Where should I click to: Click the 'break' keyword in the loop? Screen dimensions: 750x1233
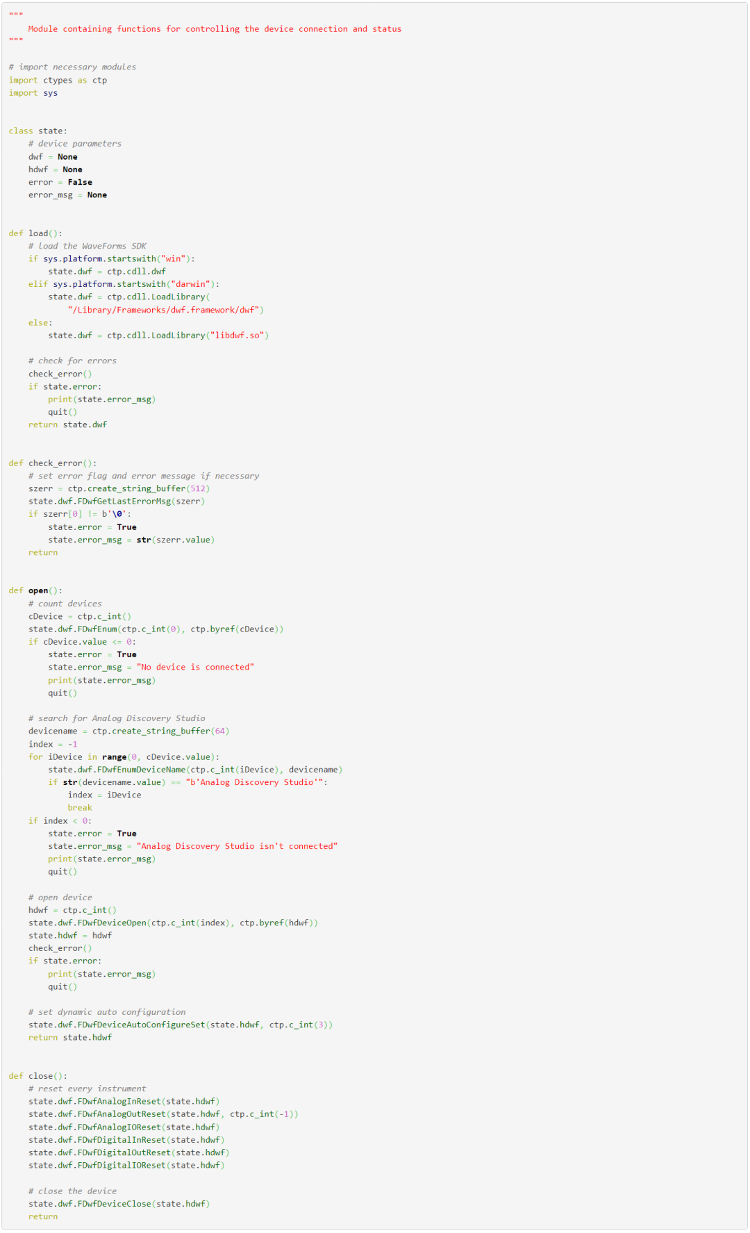(80, 808)
